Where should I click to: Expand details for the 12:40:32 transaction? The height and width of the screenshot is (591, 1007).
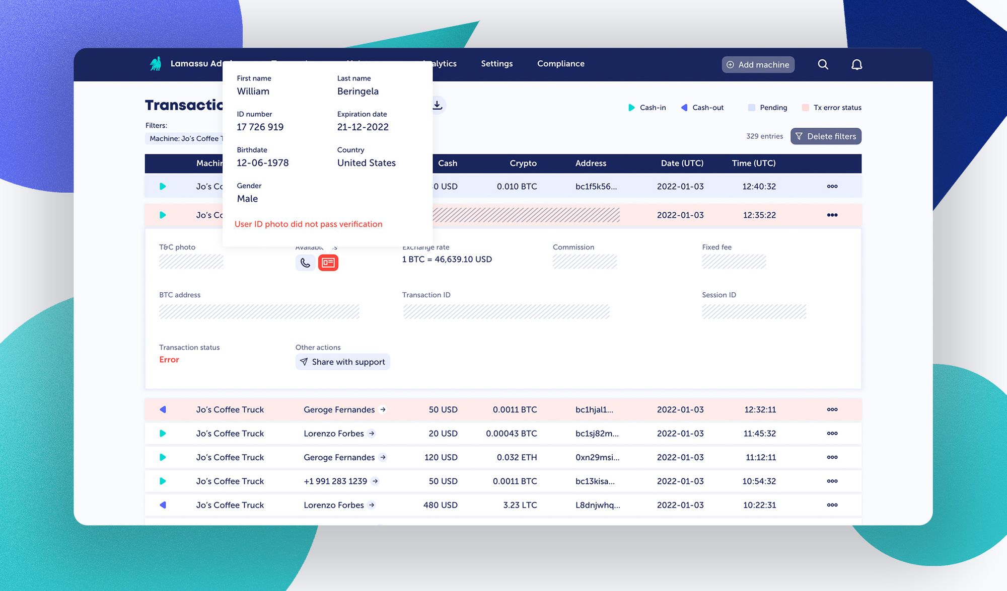832,187
